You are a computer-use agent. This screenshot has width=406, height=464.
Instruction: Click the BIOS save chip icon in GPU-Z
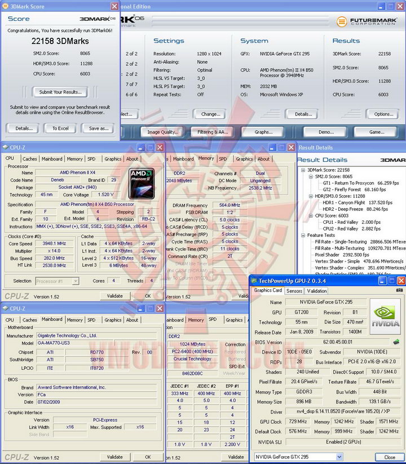point(396,342)
